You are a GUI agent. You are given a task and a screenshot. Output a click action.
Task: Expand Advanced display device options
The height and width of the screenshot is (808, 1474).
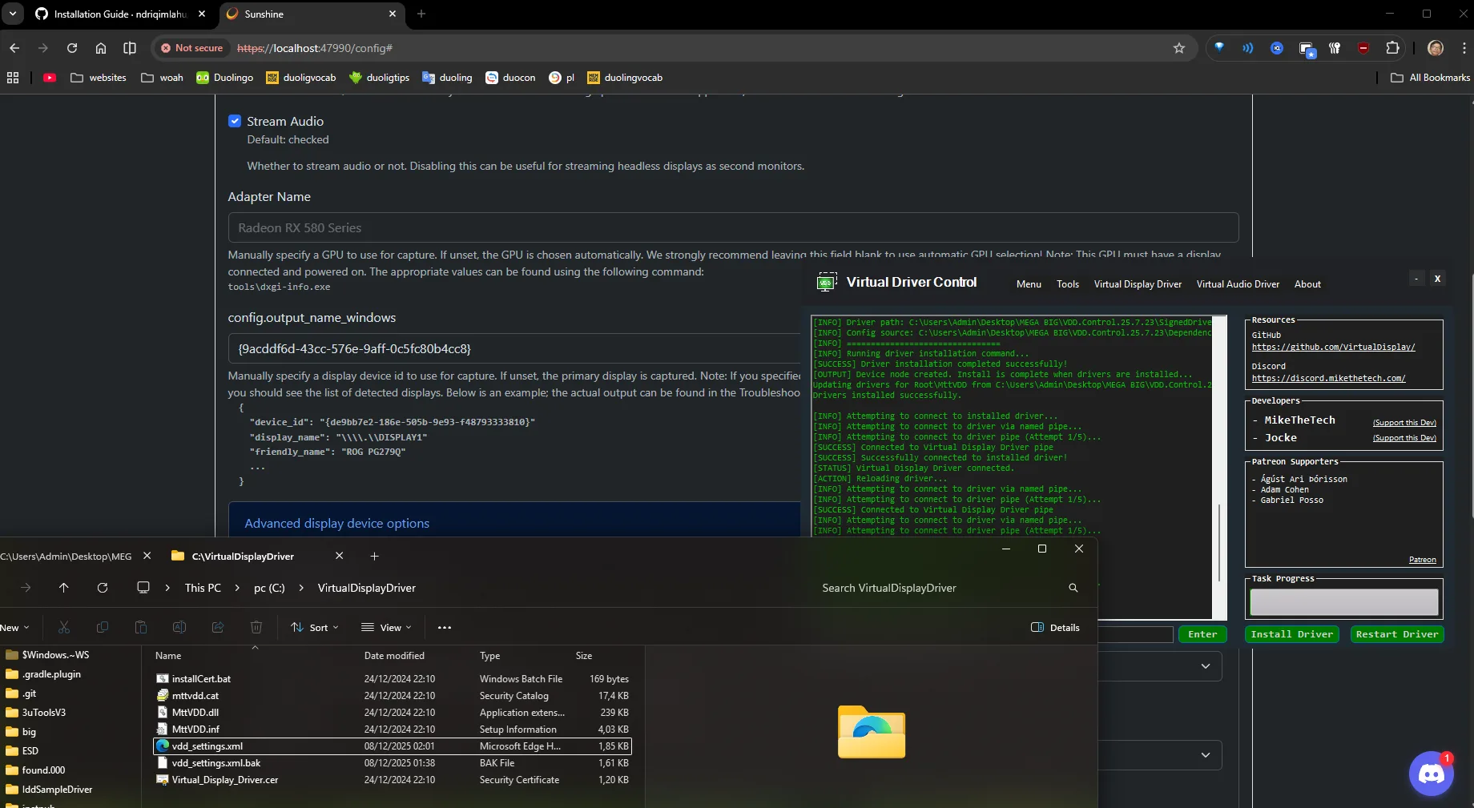[336, 523]
